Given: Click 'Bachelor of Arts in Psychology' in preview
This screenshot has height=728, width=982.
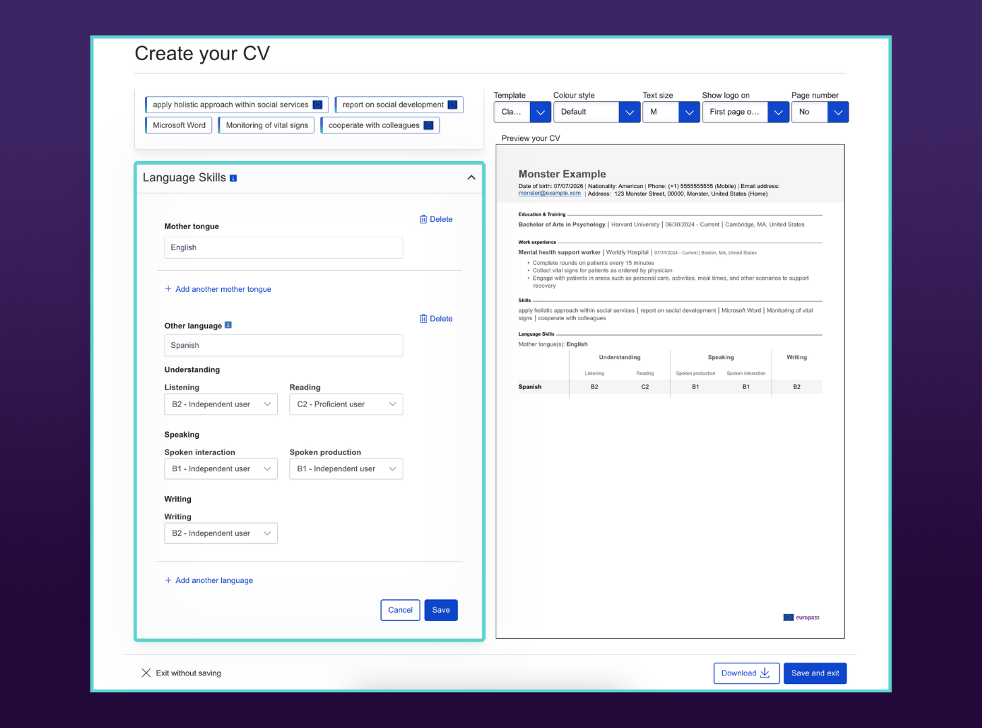Looking at the screenshot, I should (x=562, y=224).
